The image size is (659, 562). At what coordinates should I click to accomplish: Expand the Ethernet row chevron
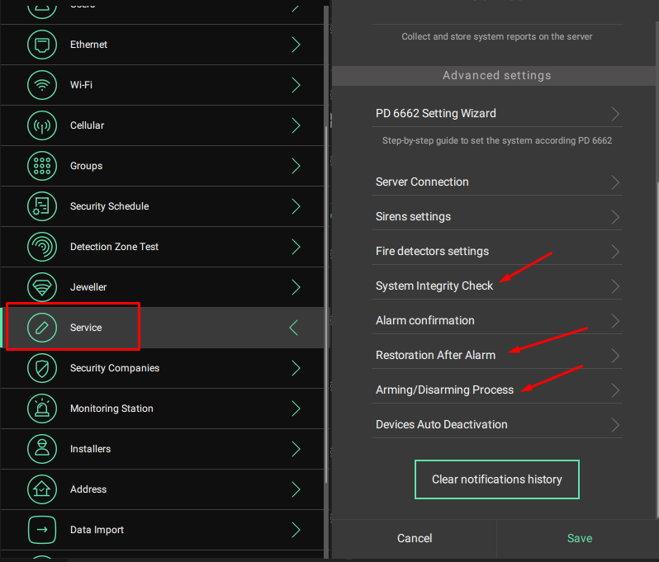296,45
